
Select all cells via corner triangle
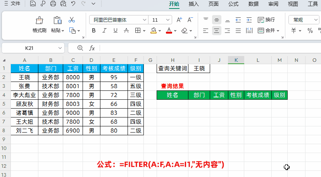point(4,60)
